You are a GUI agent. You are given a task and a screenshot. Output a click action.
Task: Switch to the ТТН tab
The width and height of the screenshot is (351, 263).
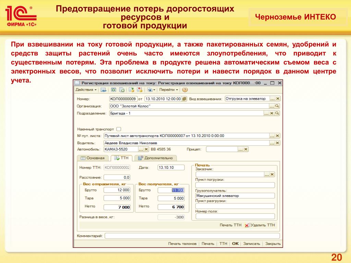point(122,158)
